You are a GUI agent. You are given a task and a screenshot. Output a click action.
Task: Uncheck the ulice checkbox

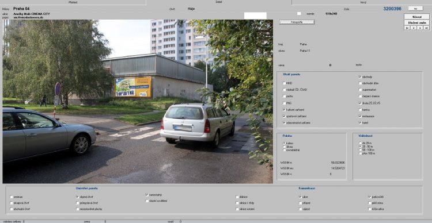pos(301,197)
